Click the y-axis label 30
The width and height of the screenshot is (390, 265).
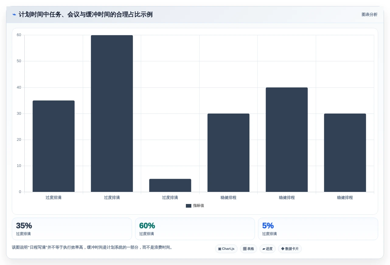[x=19, y=114]
